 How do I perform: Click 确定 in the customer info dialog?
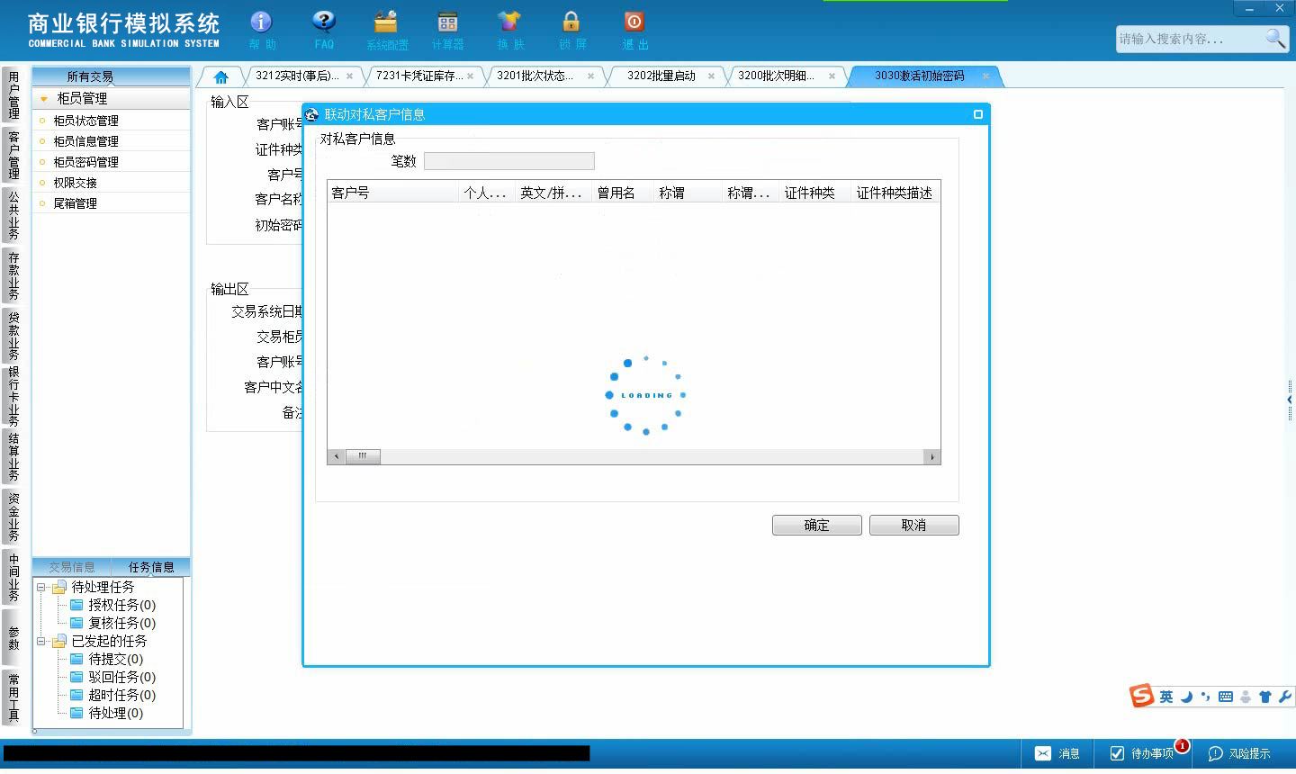click(817, 526)
